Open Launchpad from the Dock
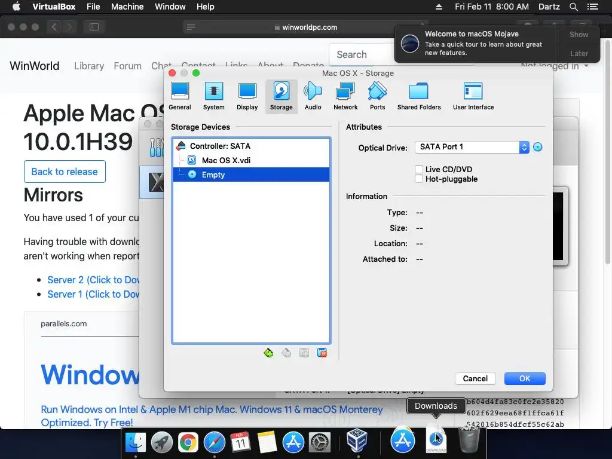This screenshot has height=459, width=612. (x=161, y=443)
